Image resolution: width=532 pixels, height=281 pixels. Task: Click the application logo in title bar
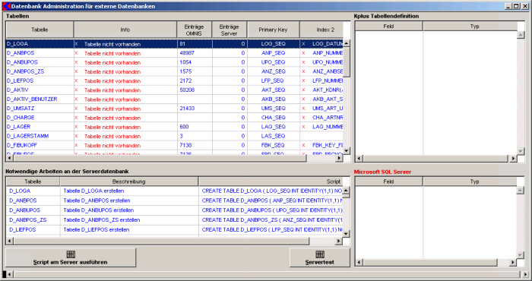click(x=6, y=6)
